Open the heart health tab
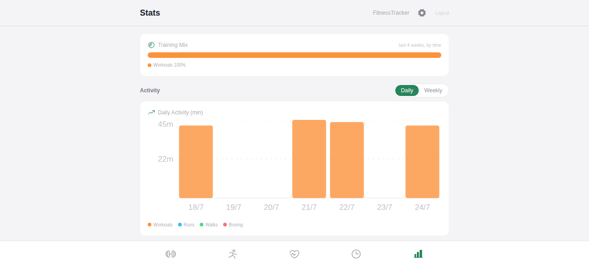 pos(294,254)
